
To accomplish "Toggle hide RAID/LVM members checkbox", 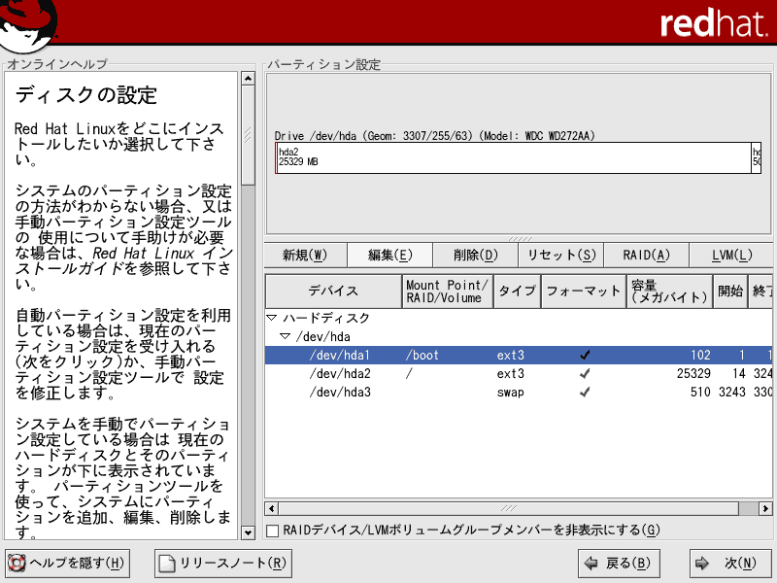I will 273,531.
